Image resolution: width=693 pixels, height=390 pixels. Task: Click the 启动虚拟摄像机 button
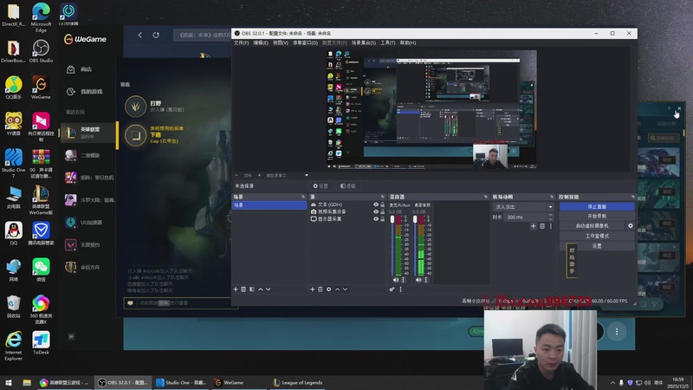pyautogui.click(x=593, y=226)
